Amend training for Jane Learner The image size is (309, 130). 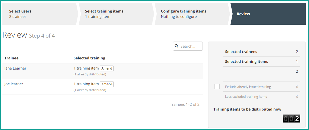107,68
